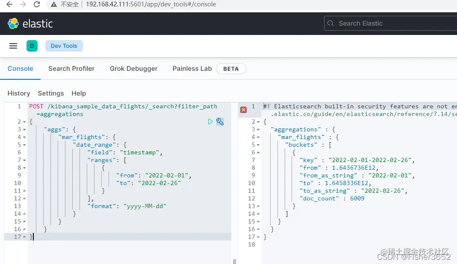
Task: Click the BETA badge
Action: [231, 69]
